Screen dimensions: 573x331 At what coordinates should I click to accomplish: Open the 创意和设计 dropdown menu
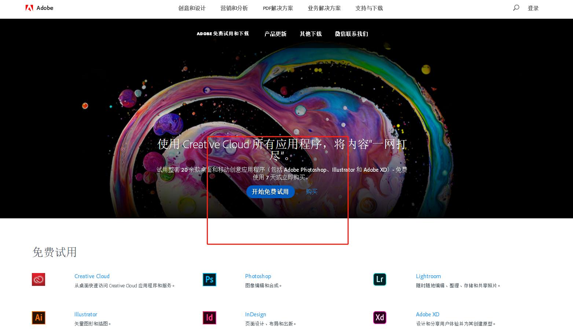coord(191,8)
